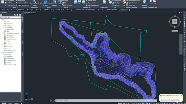Expand the Import panel dropdown
The height and width of the screenshot is (104, 186).
point(15,7)
